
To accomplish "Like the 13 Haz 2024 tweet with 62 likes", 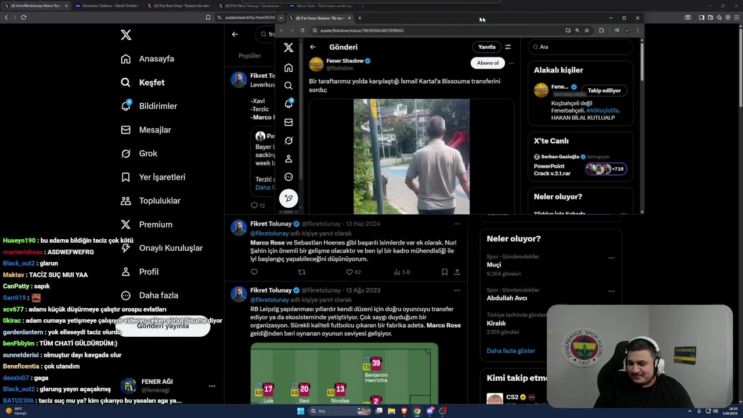I will [353, 272].
